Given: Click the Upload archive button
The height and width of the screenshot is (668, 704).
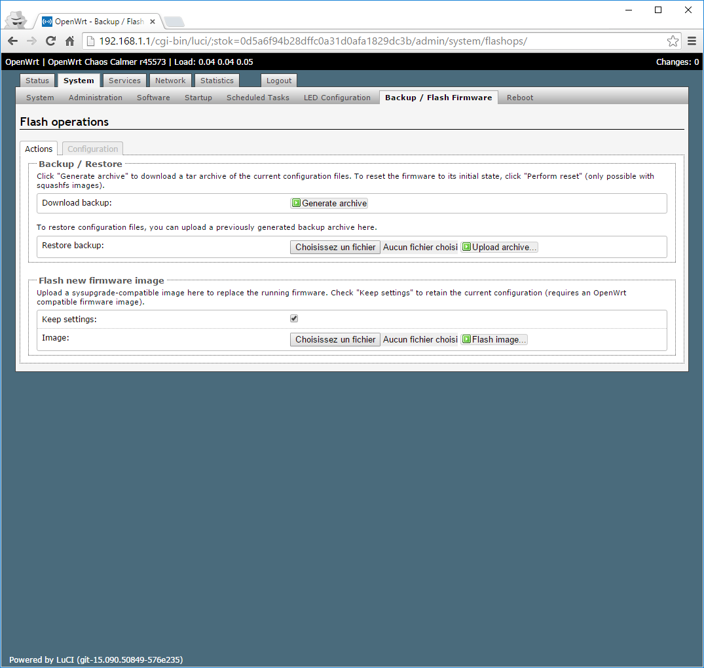Looking at the screenshot, I should click(499, 248).
